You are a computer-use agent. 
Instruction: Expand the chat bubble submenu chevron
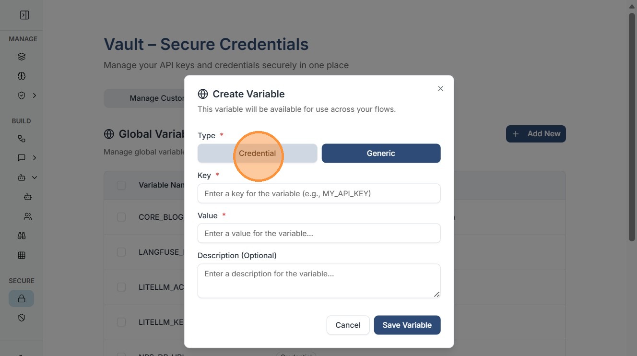(x=35, y=158)
